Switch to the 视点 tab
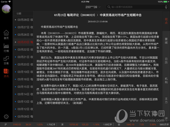 (x=166, y=21)
